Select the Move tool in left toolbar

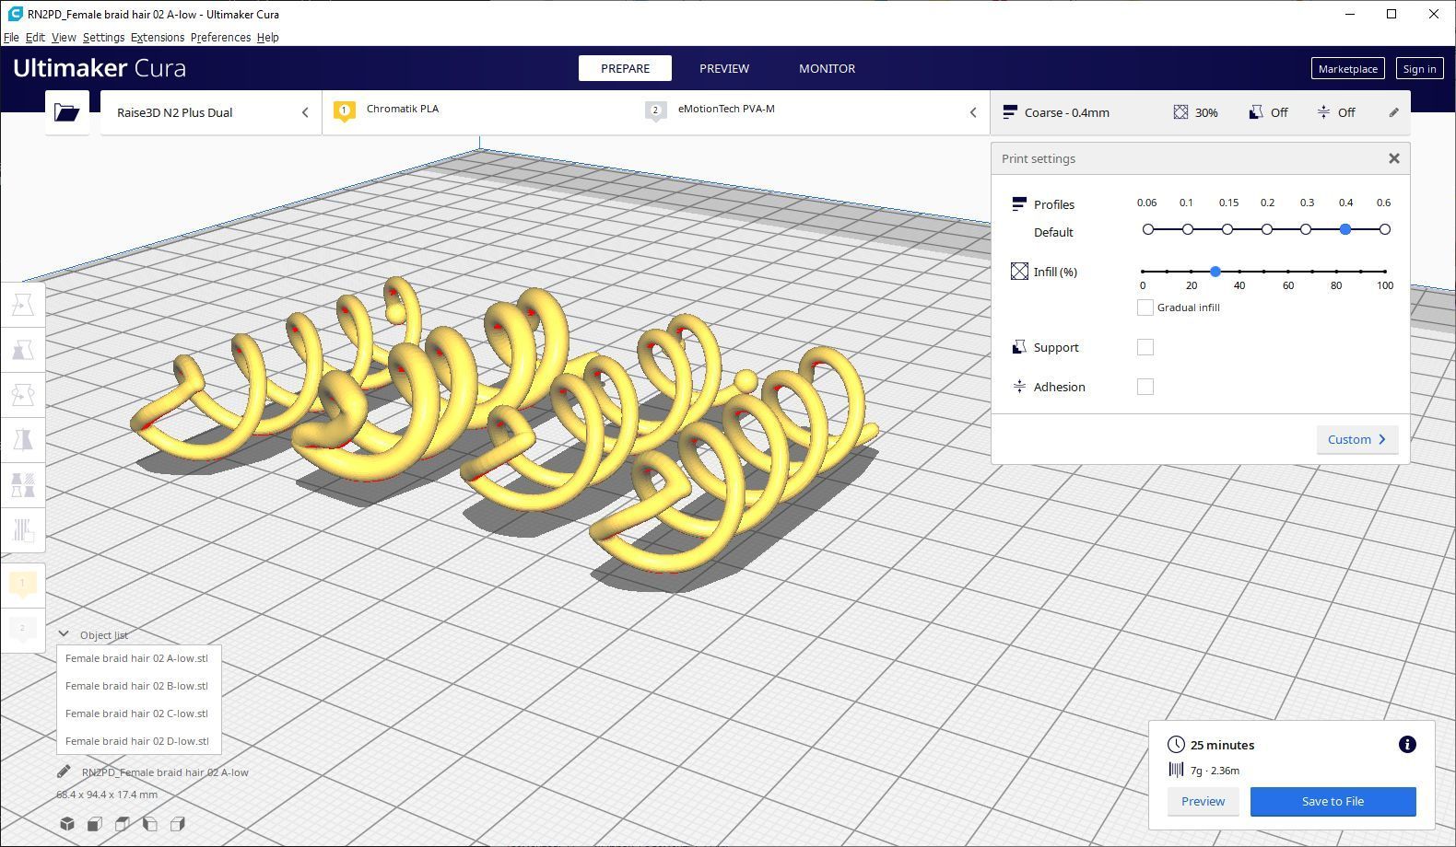click(23, 305)
